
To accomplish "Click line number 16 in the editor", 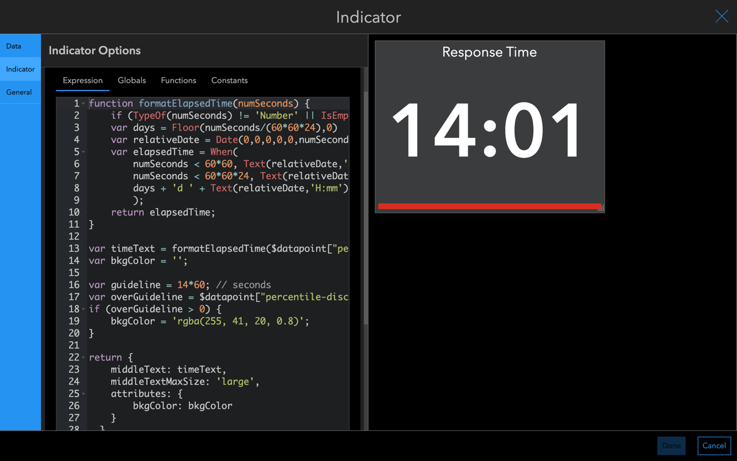I will [x=74, y=285].
